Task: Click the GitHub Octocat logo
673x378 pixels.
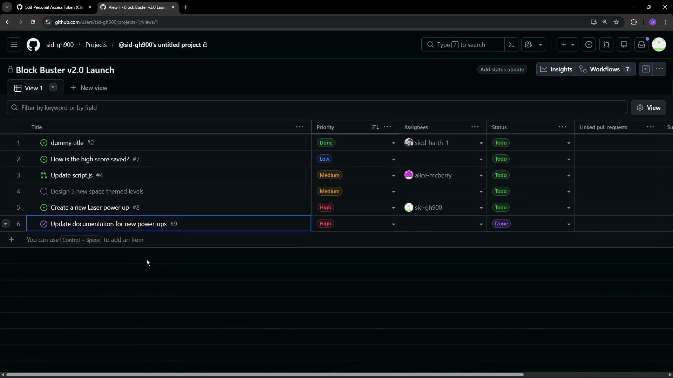Action: 33,45
